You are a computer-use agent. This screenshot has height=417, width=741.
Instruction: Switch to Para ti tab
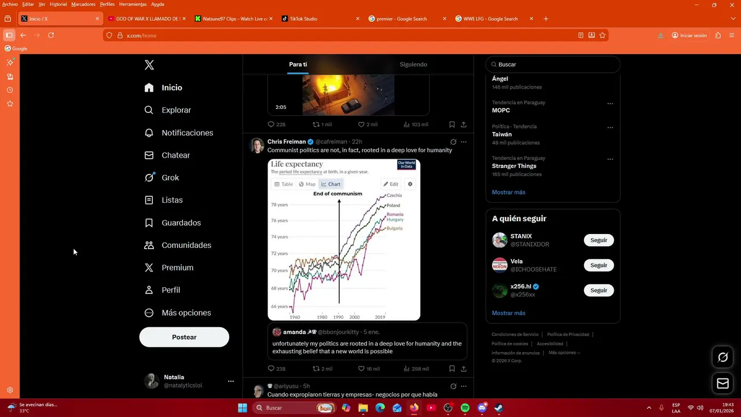(298, 64)
